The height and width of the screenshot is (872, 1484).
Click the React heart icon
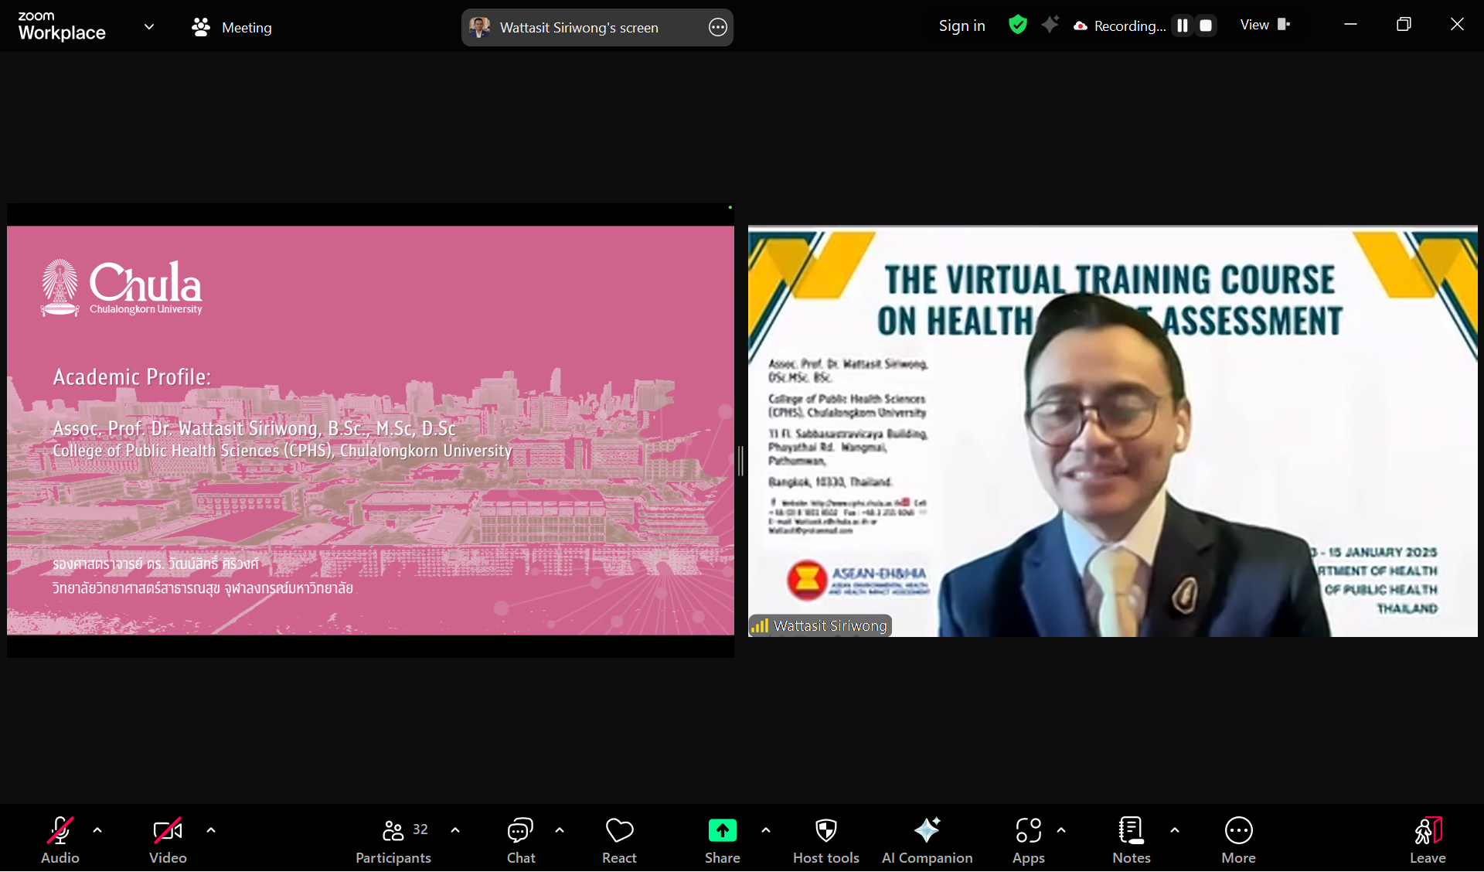coord(619,831)
